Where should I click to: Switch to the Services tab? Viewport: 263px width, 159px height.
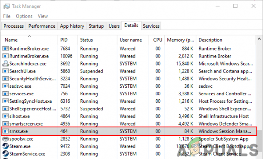click(x=151, y=26)
